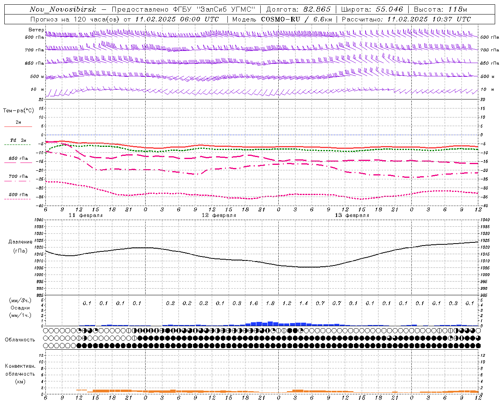Click the (мм/1ч.) precipitation unit label

point(20,315)
